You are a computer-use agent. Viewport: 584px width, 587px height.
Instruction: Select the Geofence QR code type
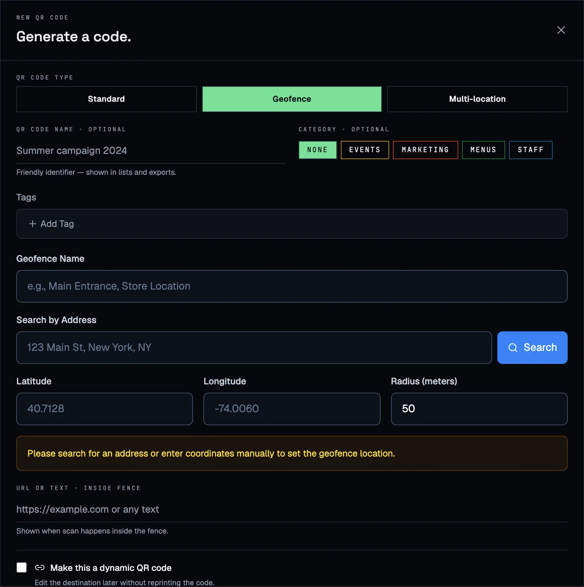(x=292, y=99)
